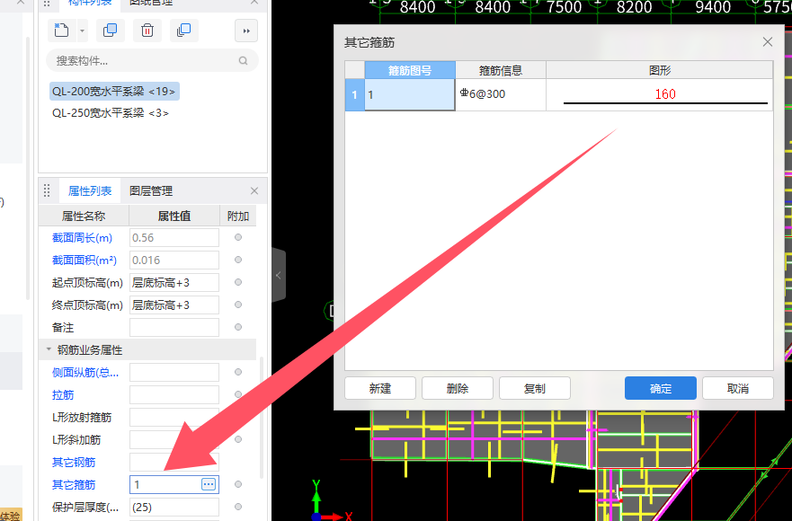The width and height of the screenshot is (792, 521).
Task: Click 保护层厚度 value (25)
Action: [x=174, y=508]
